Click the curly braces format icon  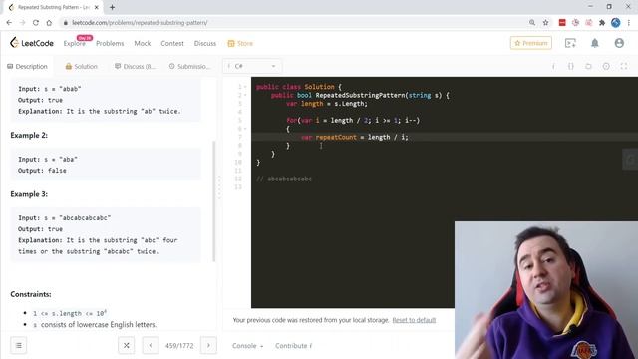tap(571, 67)
